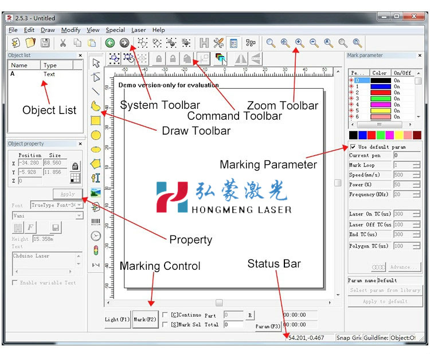Select the Node edit tool

pyautogui.click(x=96, y=77)
